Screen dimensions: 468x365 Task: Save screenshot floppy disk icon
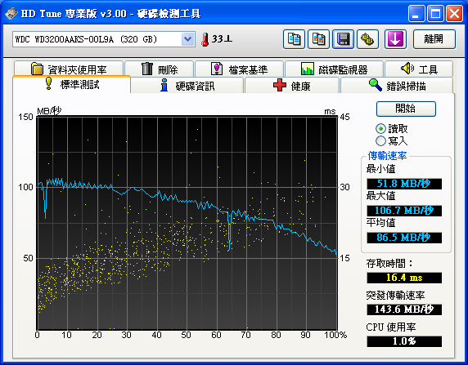pos(344,39)
